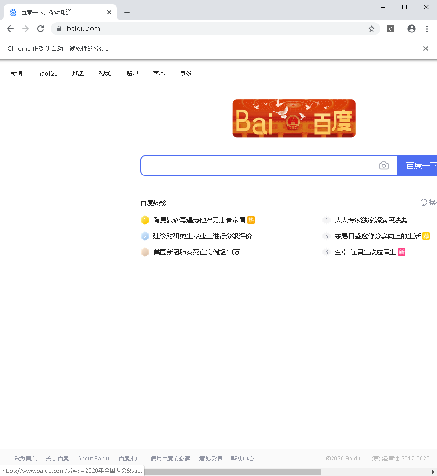
Task: Select the Baidu tab title
Action: point(46,12)
